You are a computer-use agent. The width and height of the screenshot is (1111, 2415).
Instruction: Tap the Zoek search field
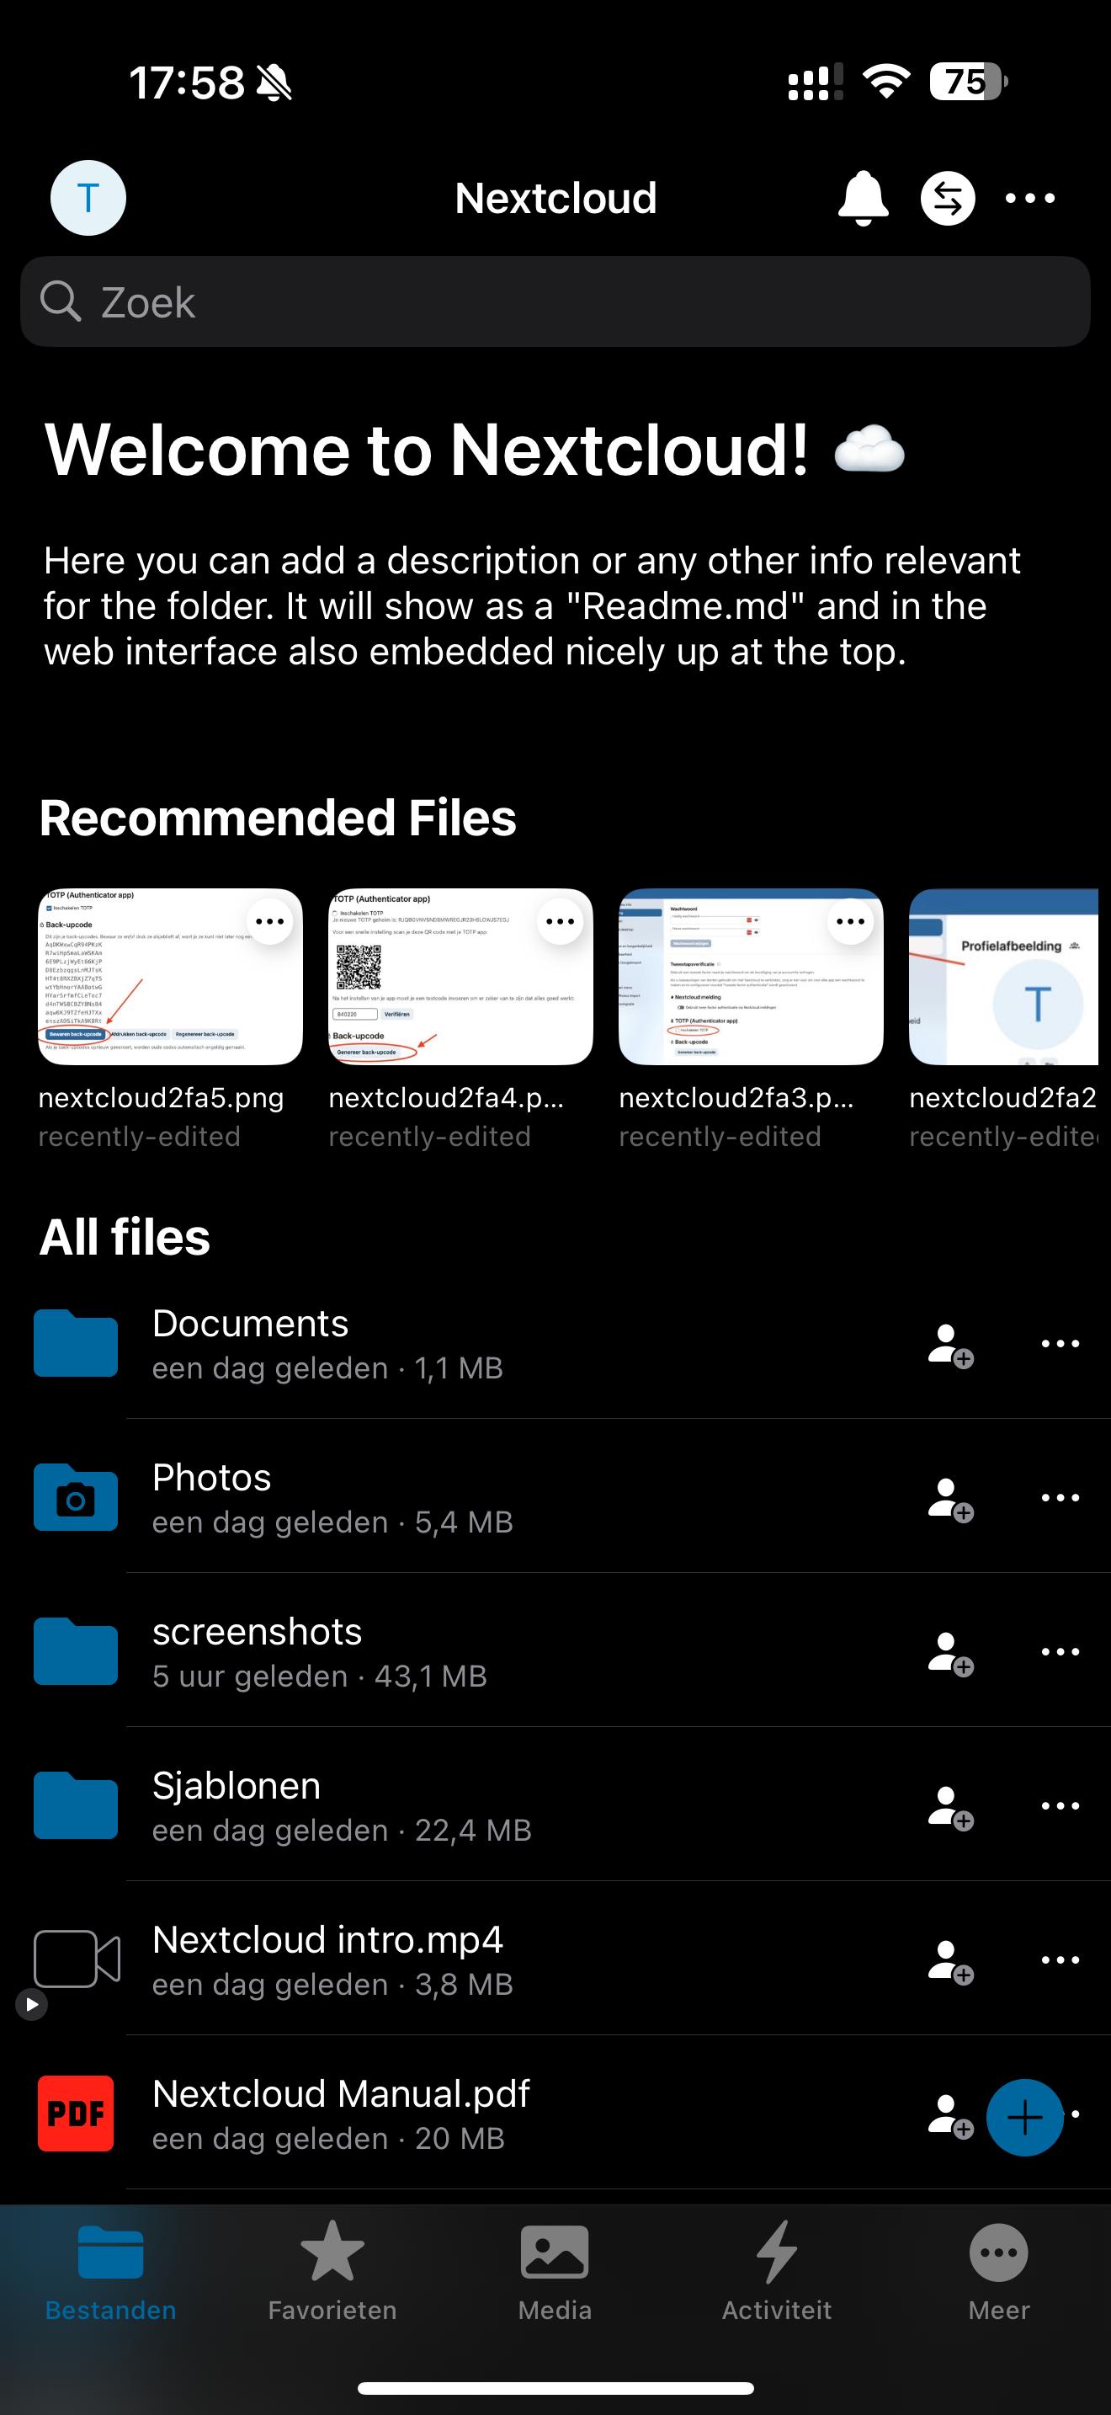pos(555,301)
